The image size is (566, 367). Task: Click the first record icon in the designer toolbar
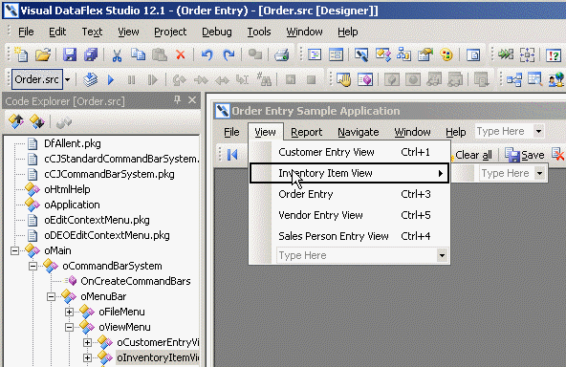click(x=233, y=155)
